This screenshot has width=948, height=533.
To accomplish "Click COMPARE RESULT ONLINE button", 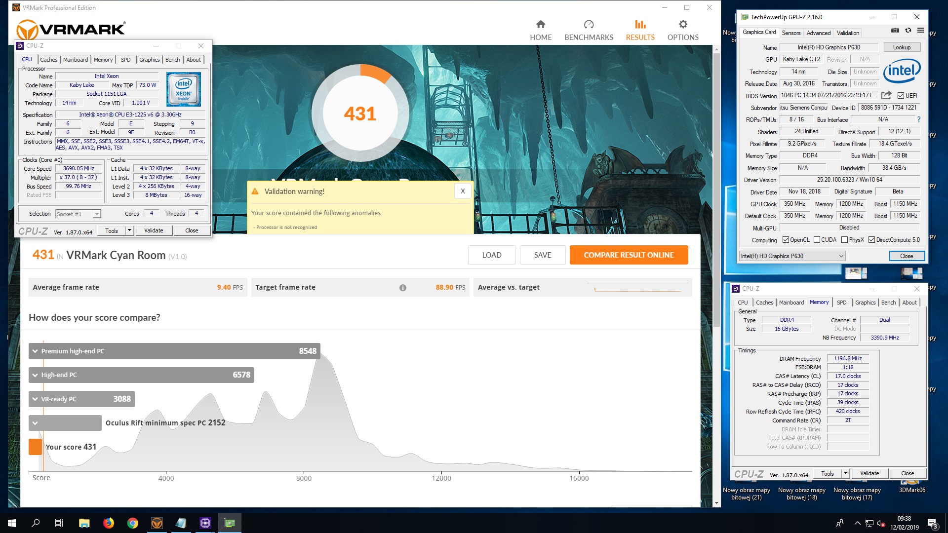I will 629,255.
